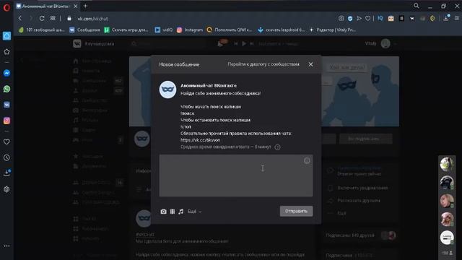This screenshot has width=462, height=260.
Task: Attach audio with the music note icon
Action: pos(181,212)
